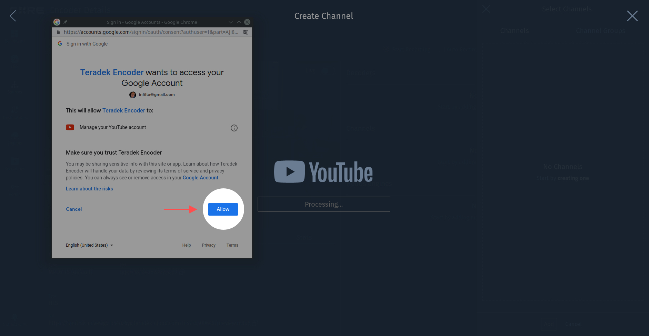Click the up chevron in the popup title bar
Image resolution: width=649 pixels, height=336 pixels.
coord(239,22)
